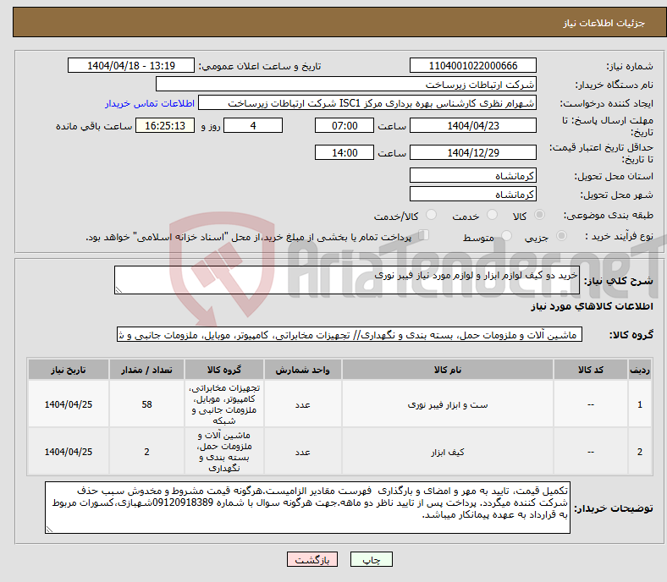Select the جزیی purchase type radio
The width and height of the screenshot is (667, 582).
pos(561,236)
